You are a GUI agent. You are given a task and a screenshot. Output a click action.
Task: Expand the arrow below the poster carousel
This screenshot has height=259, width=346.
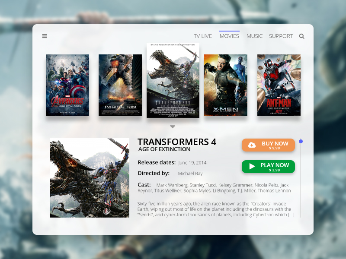click(x=173, y=127)
